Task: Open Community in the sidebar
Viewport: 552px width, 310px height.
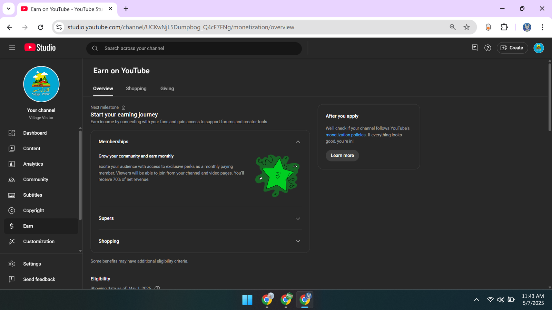Action: (41, 179)
